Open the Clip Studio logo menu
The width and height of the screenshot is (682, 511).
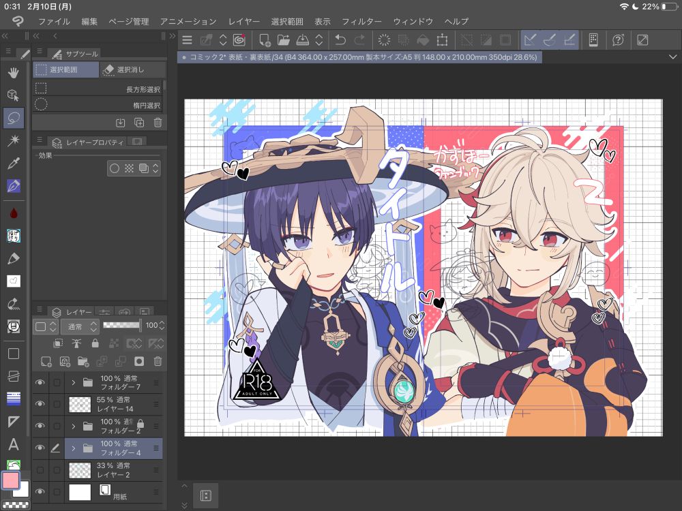[18, 21]
